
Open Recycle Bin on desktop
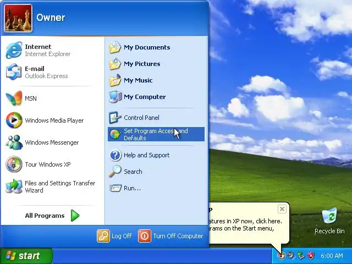[329, 216]
